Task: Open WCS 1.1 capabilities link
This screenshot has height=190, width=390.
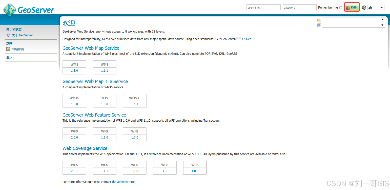Action: (165, 171)
